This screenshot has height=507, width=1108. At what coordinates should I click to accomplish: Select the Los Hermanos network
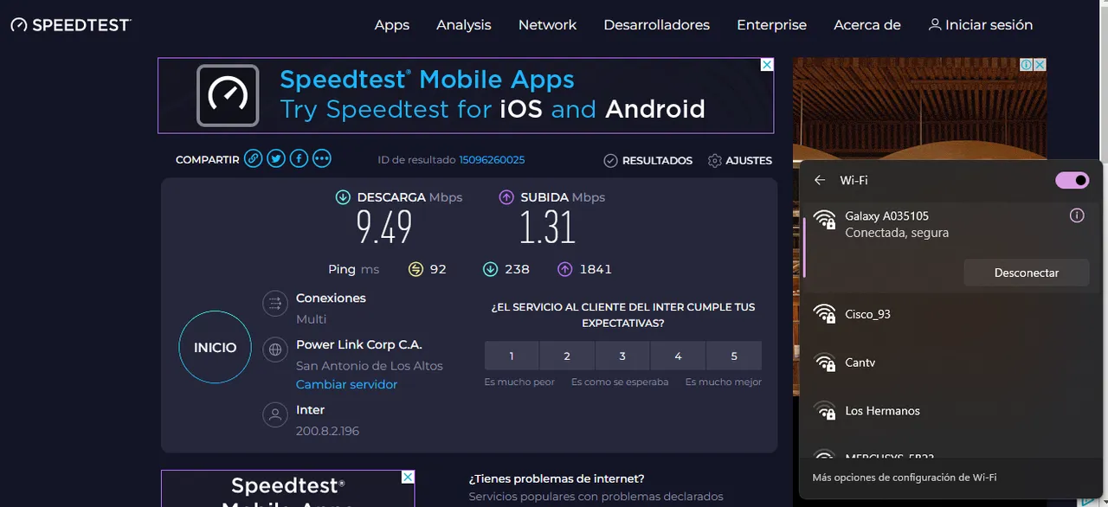[950, 411]
